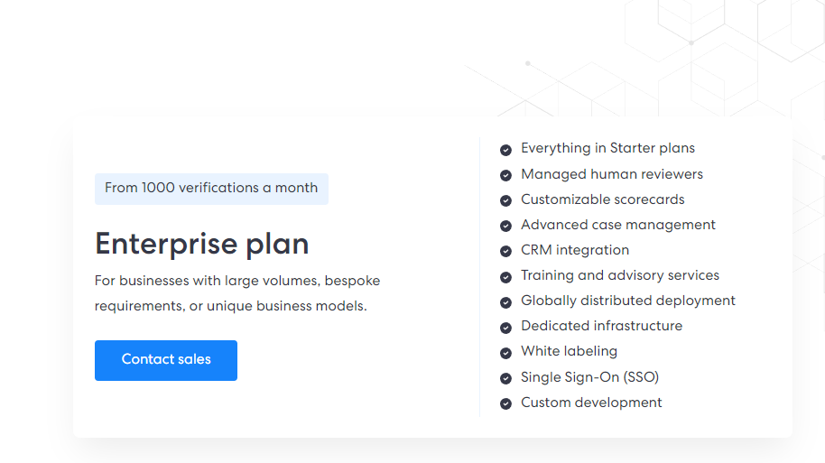This screenshot has height=463, width=825.
Task: Click checkmark icon beside White labeling
Action: click(505, 352)
